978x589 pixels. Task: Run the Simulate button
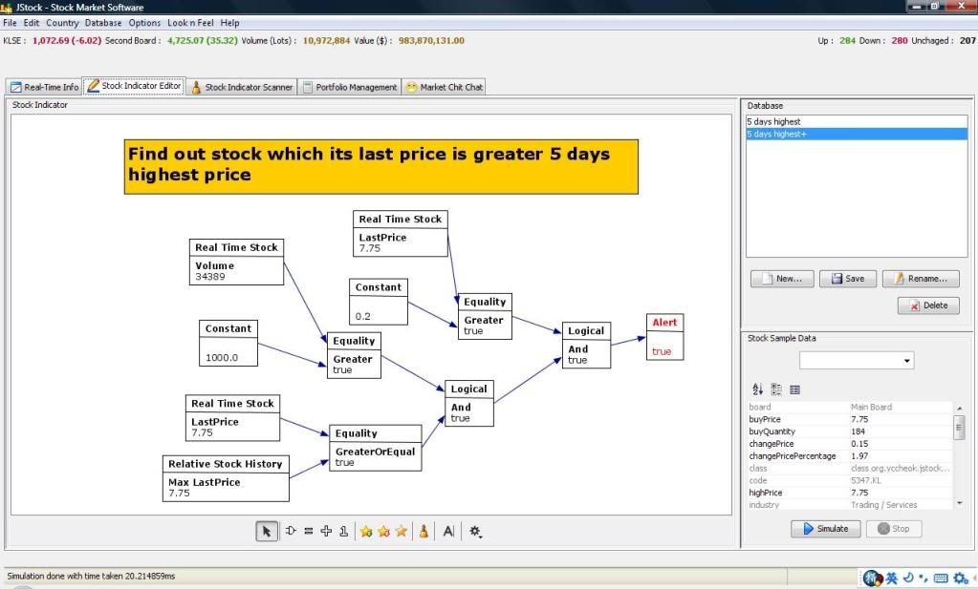[826, 529]
